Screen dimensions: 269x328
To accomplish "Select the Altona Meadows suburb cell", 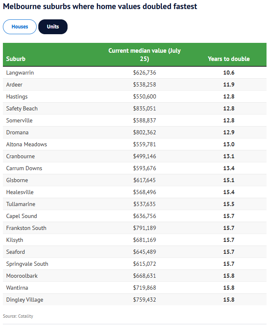I will point(27,144).
